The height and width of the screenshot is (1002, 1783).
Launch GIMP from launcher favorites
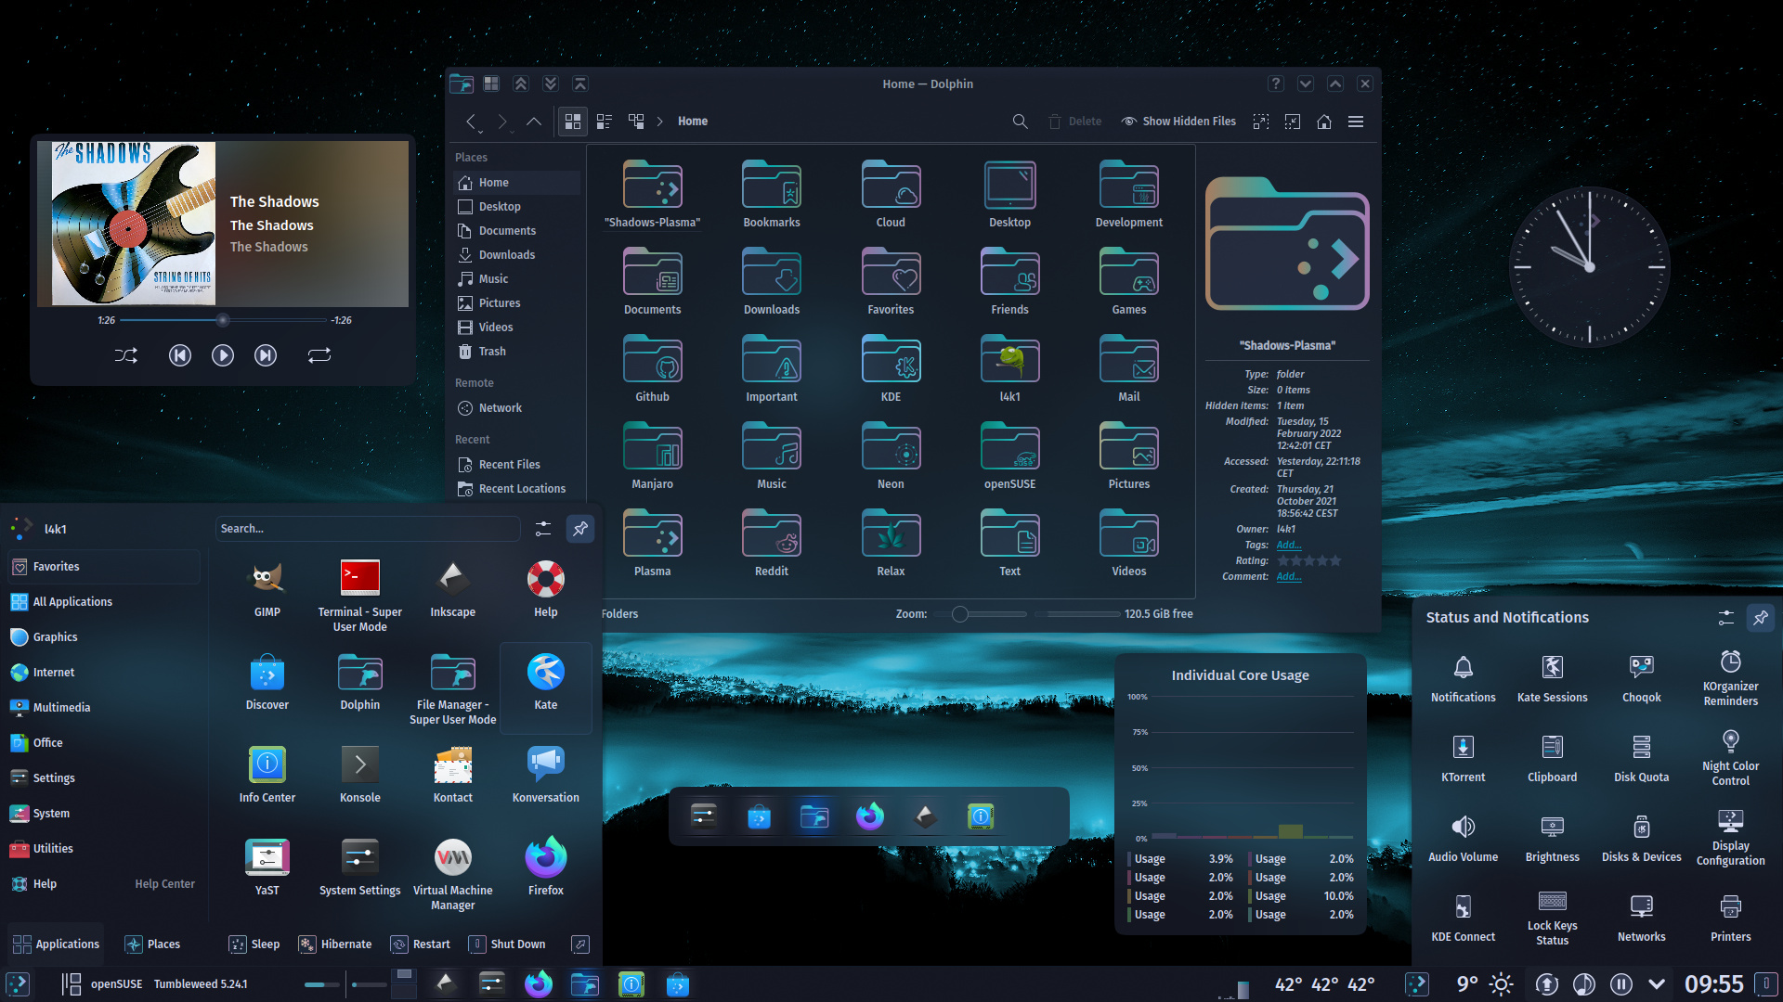tap(267, 588)
